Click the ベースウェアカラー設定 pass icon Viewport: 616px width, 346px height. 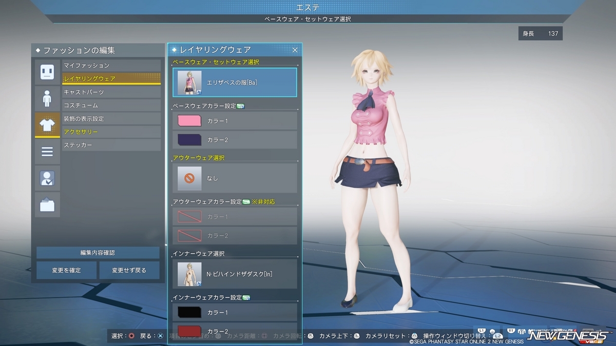(x=240, y=106)
